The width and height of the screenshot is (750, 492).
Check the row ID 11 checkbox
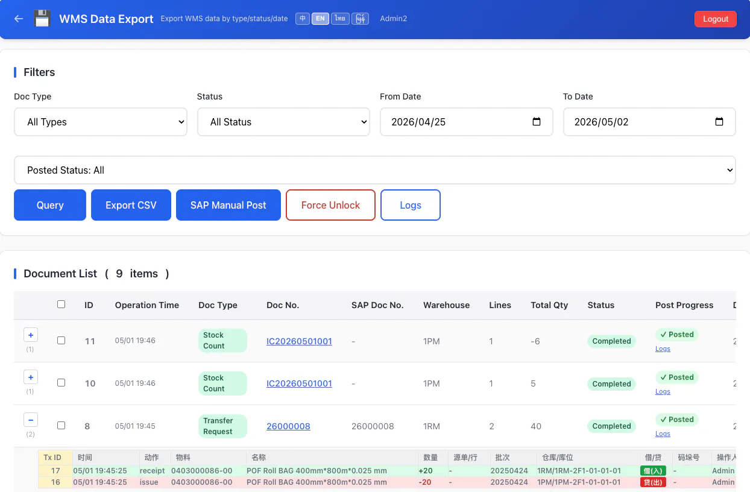pos(61,340)
